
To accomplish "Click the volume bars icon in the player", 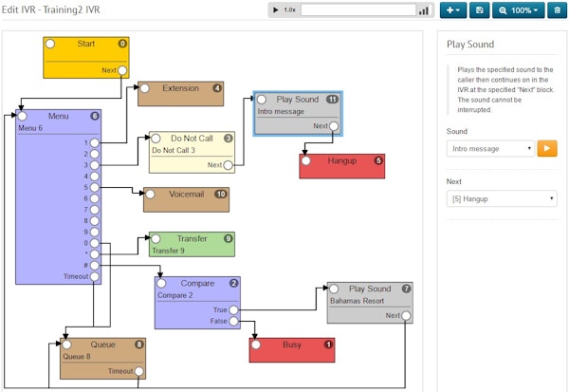I will [x=423, y=10].
